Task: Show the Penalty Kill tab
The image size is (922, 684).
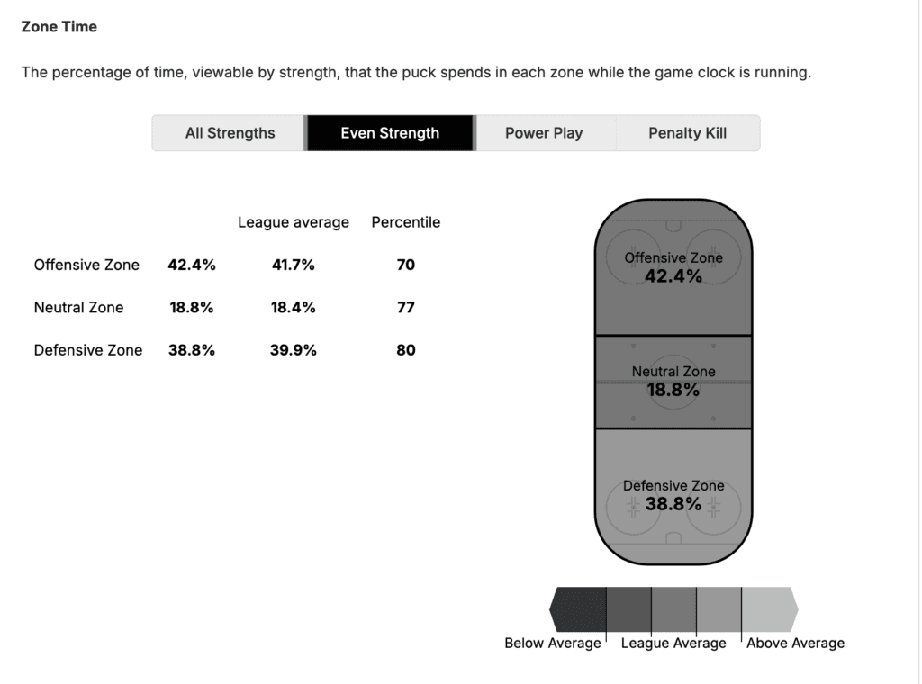Action: click(687, 133)
